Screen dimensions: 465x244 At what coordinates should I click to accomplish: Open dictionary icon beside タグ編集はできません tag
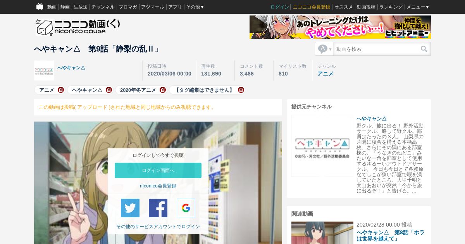(241, 90)
